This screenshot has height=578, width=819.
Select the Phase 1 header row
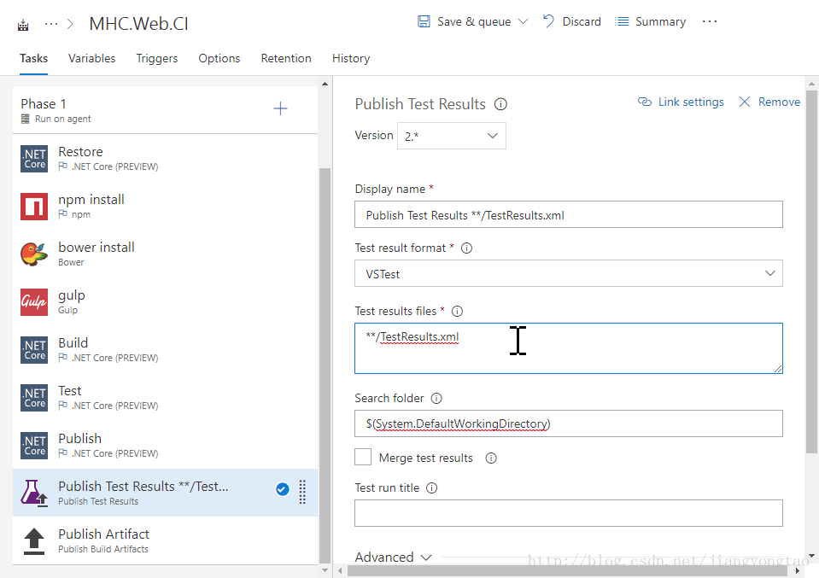click(165, 110)
